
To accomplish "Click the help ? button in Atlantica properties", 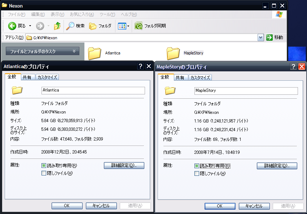I will click(x=140, y=66).
